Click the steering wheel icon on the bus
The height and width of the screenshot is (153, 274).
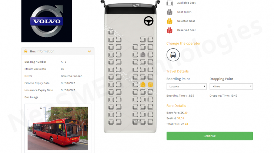point(148,21)
